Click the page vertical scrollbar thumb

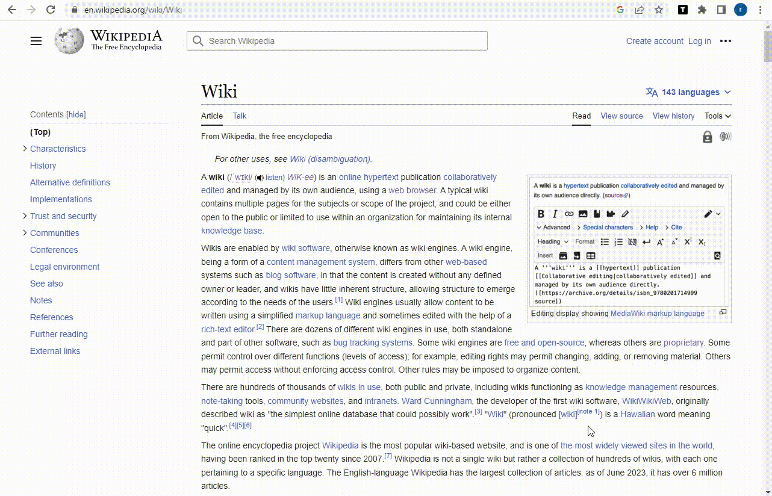(x=768, y=46)
